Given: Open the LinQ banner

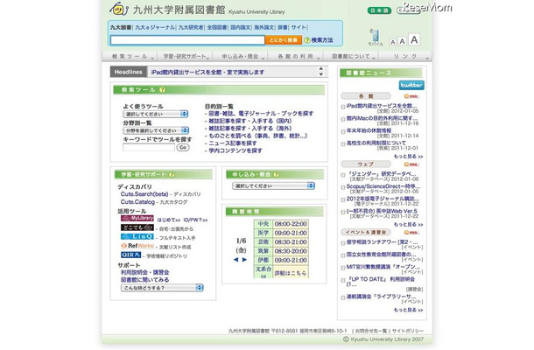Looking at the screenshot, I should click(137, 236).
